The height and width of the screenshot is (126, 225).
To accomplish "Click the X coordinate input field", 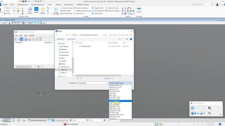I will point(79,120).
